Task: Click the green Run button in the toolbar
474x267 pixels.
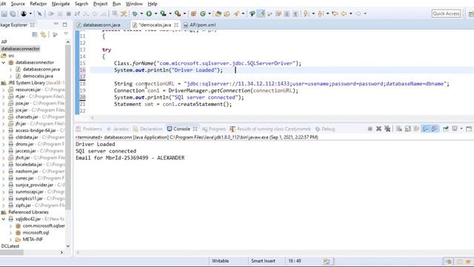Action: 149,13
